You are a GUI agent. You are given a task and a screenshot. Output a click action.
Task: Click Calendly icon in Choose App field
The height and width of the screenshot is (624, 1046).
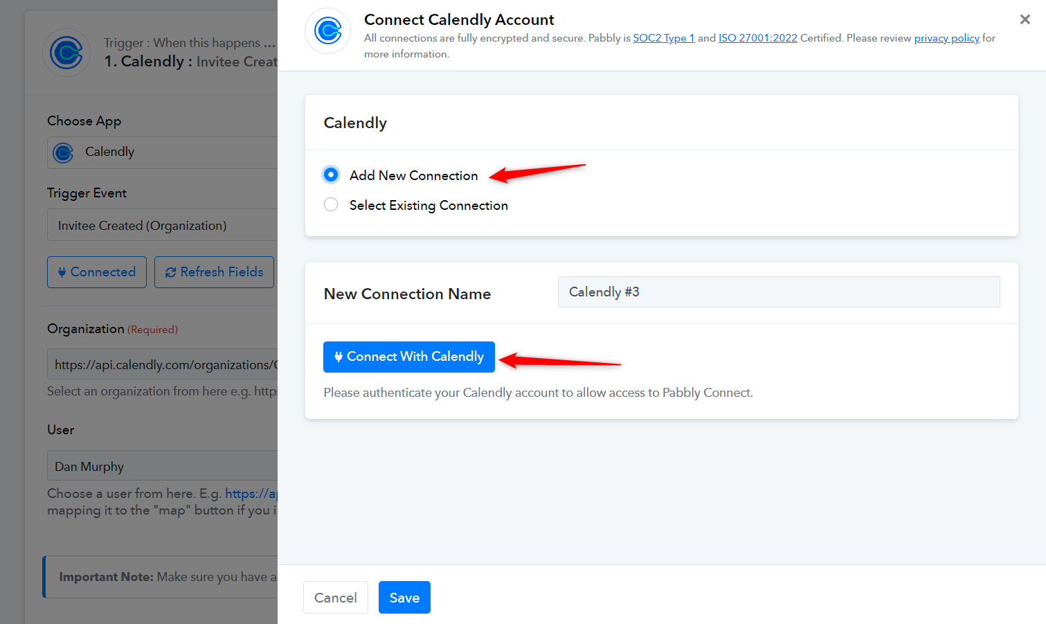point(63,152)
